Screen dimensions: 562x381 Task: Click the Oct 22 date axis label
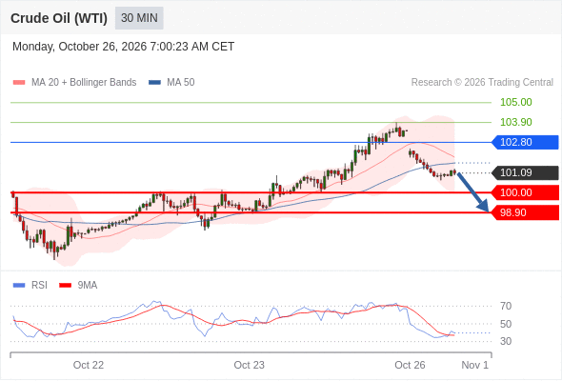[x=89, y=365]
